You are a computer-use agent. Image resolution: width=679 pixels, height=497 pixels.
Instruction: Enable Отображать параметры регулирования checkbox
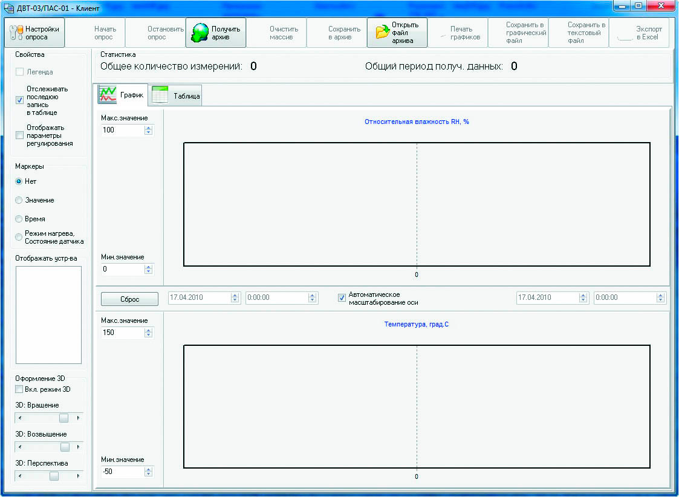pos(19,135)
